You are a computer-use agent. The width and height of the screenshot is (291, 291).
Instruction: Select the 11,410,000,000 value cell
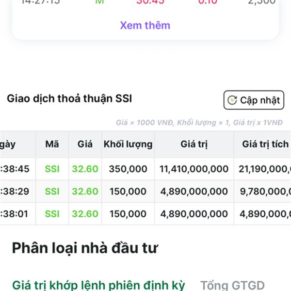(x=194, y=169)
